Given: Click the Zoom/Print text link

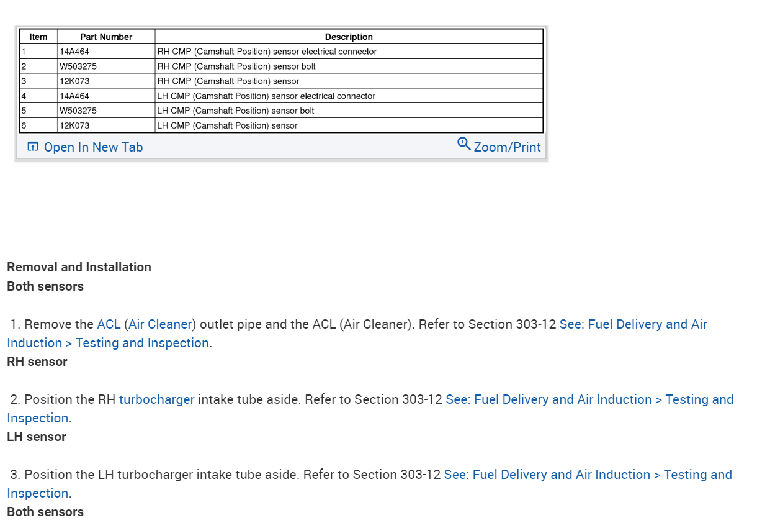Looking at the screenshot, I should click(x=507, y=147).
